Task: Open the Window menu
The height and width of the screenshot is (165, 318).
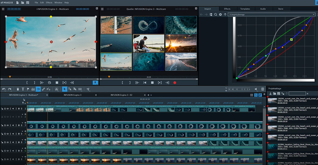Action: click(x=58, y=2)
